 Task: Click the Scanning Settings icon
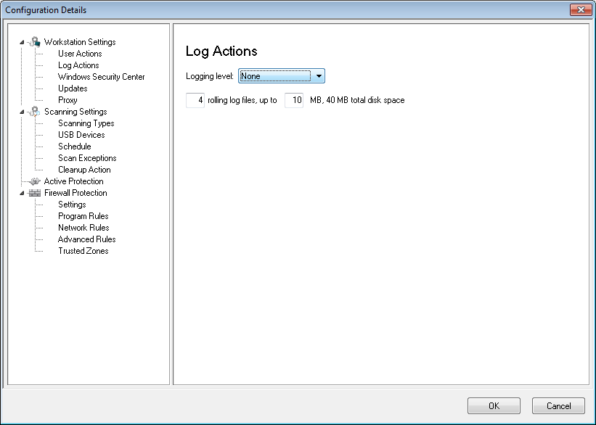pos(35,111)
